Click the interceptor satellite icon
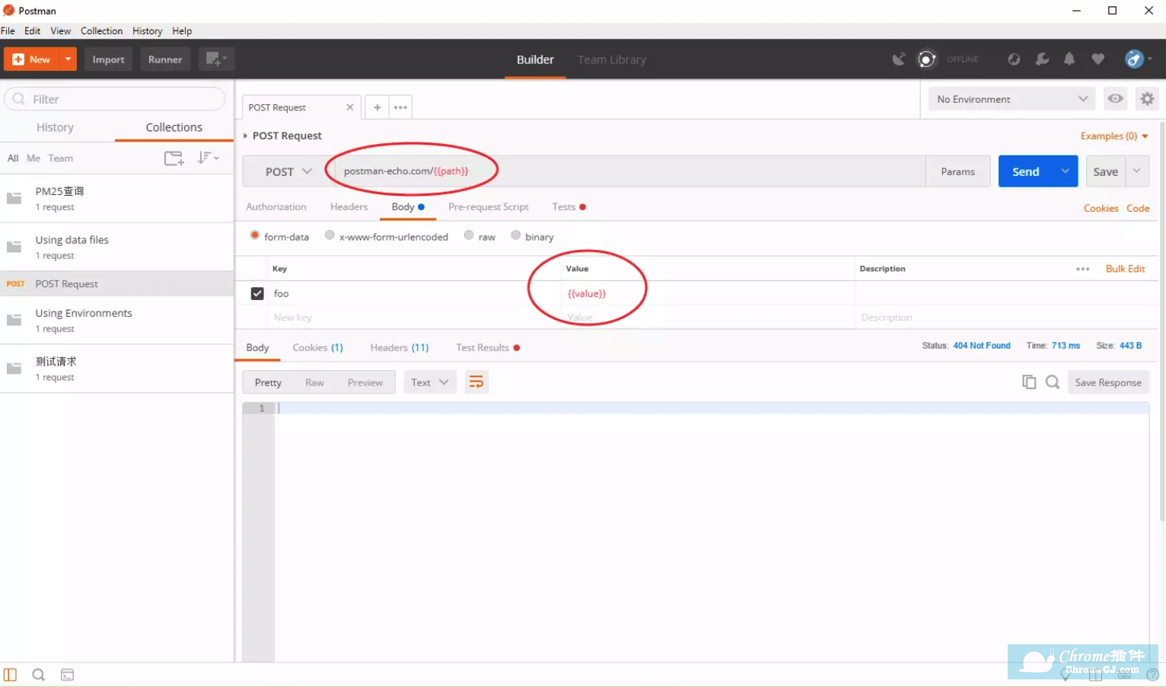 [x=899, y=59]
